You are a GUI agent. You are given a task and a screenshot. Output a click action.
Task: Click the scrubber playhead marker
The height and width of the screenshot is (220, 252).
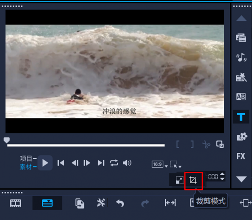point(7,140)
